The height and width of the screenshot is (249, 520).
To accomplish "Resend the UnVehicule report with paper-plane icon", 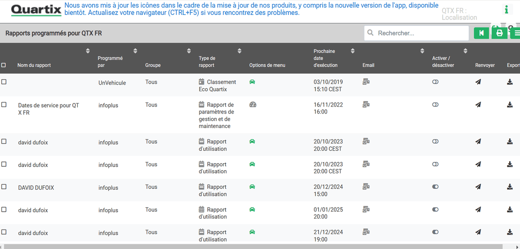I will click(x=478, y=82).
